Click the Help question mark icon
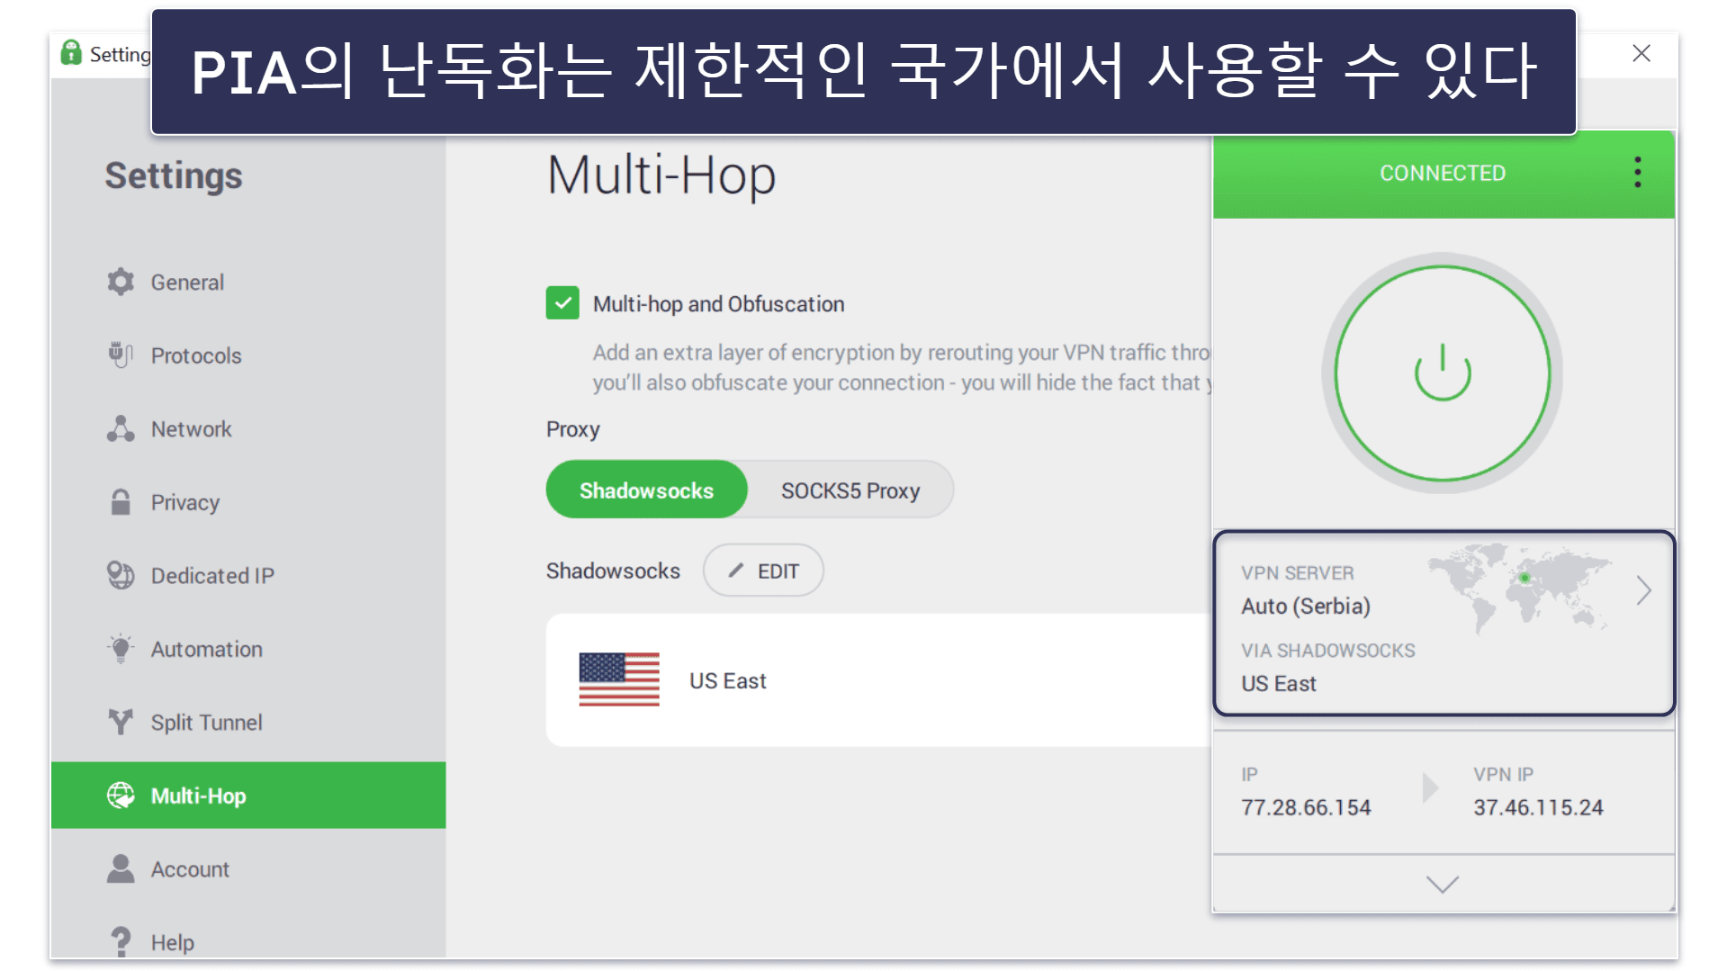 click(121, 942)
